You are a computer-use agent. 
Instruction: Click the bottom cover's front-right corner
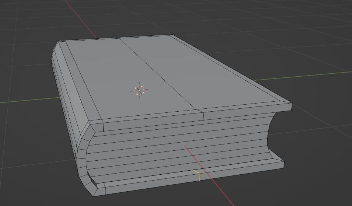coord(284,163)
